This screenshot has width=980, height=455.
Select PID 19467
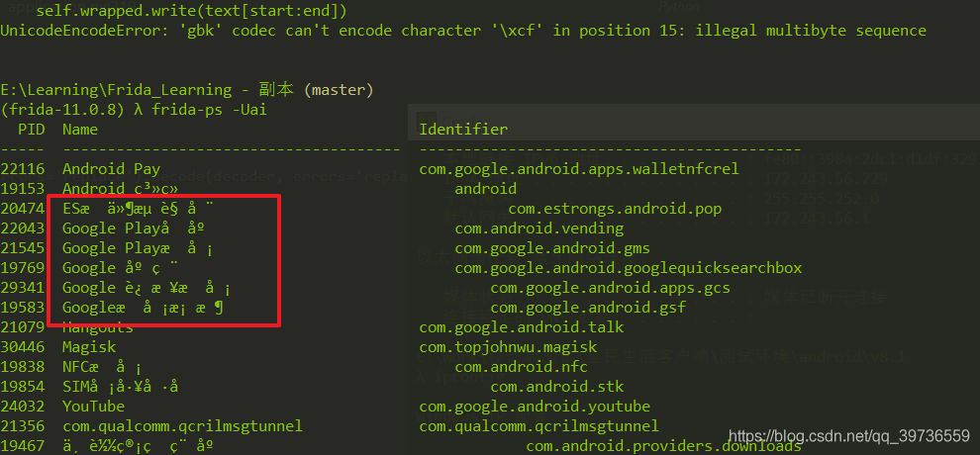click(x=23, y=446)
